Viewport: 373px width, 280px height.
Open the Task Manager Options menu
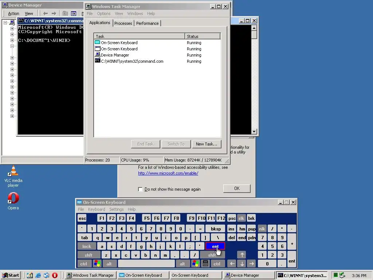(x=104, y=13)
